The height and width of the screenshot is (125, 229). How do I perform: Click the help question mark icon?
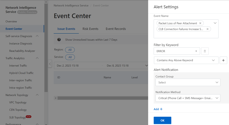59,40
